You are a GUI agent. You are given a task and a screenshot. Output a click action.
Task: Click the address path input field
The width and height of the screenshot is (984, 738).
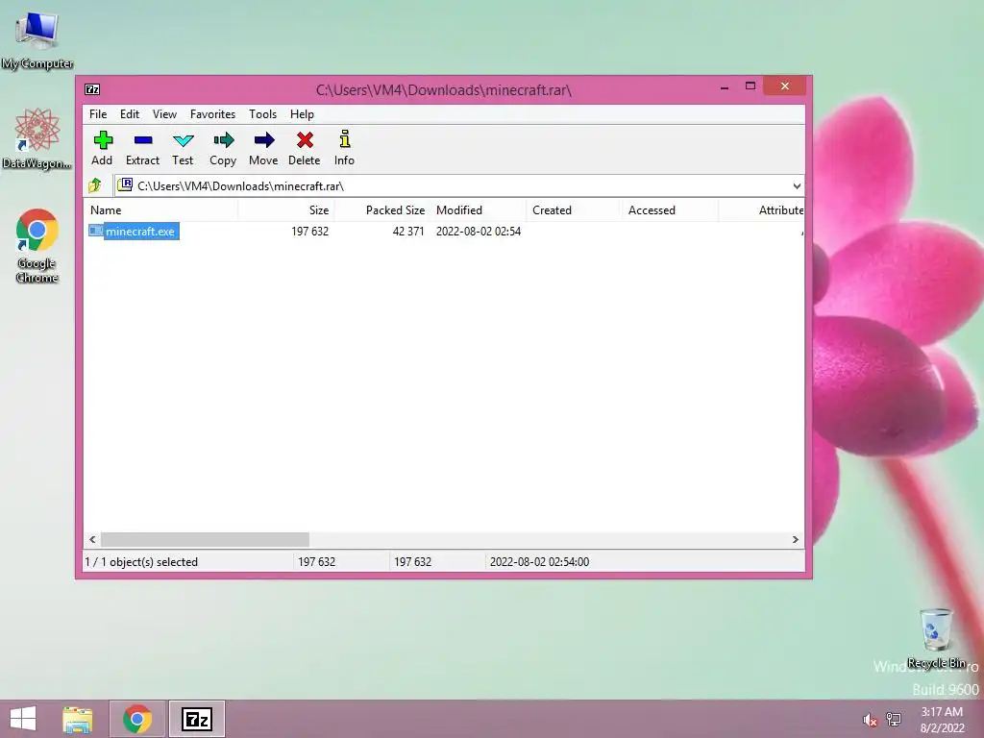click(459, 185)
